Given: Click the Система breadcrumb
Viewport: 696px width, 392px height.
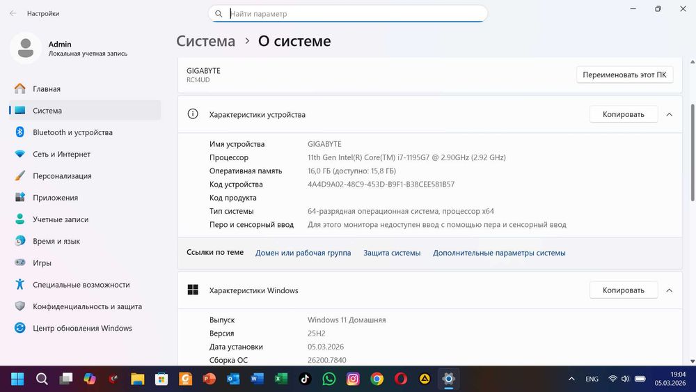Looking at the screenshot, I should click(206, 41).
